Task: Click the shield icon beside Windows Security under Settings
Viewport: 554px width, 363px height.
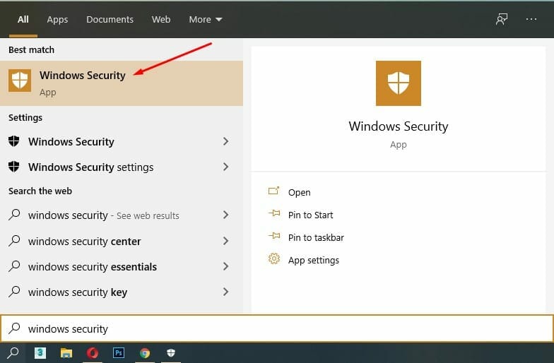Action: pos(14,141)
